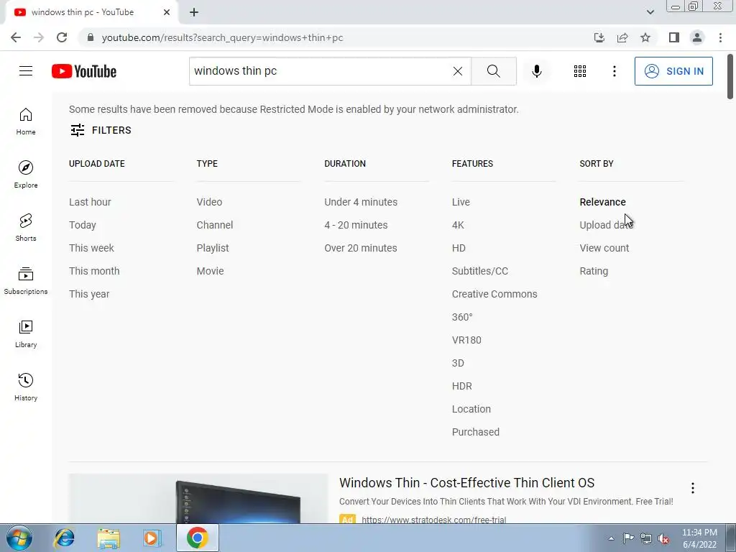Viewport: 736px width, 552px height.
Task: Start voice search with microphone icon
Action: pyautogui.click(x=536, y=71)
